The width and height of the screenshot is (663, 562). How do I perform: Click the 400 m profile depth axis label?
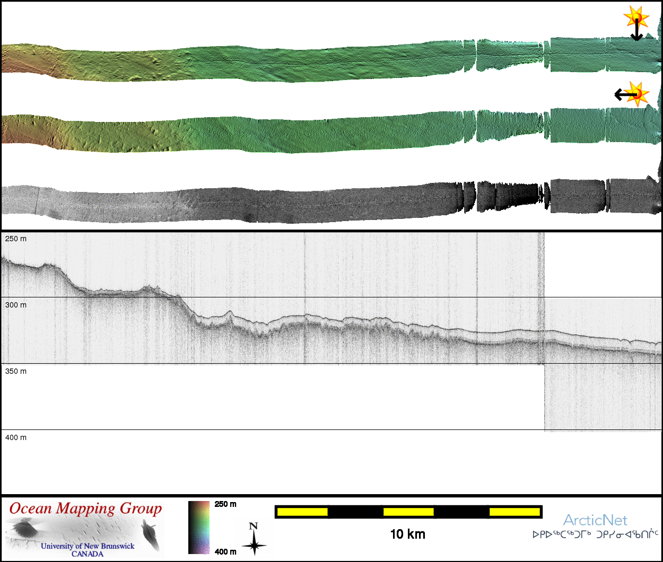point(16,438)
